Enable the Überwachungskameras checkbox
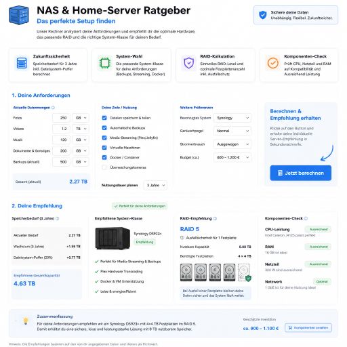This screenshot has height=347, width=347. pos(104,167)
